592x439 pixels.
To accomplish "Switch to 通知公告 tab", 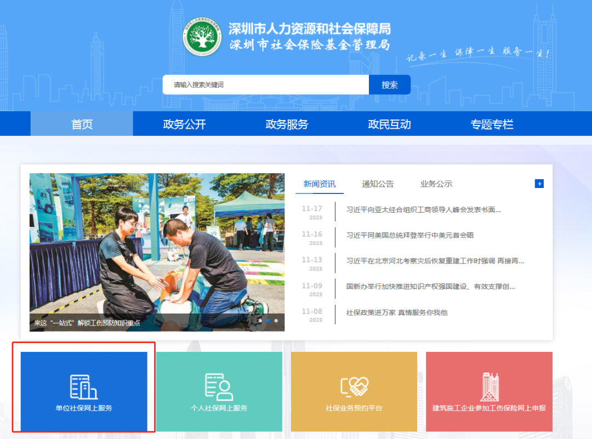I will (x=378, y=184).
